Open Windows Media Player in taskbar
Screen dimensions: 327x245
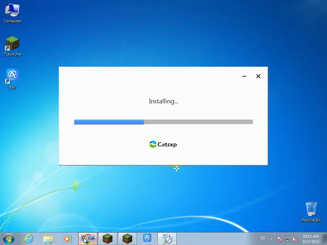click(x=68, y=239)
